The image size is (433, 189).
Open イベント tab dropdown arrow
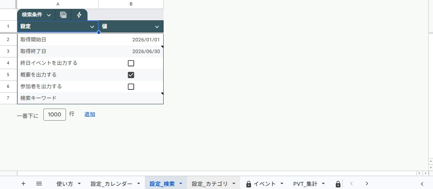pos(282,184)
